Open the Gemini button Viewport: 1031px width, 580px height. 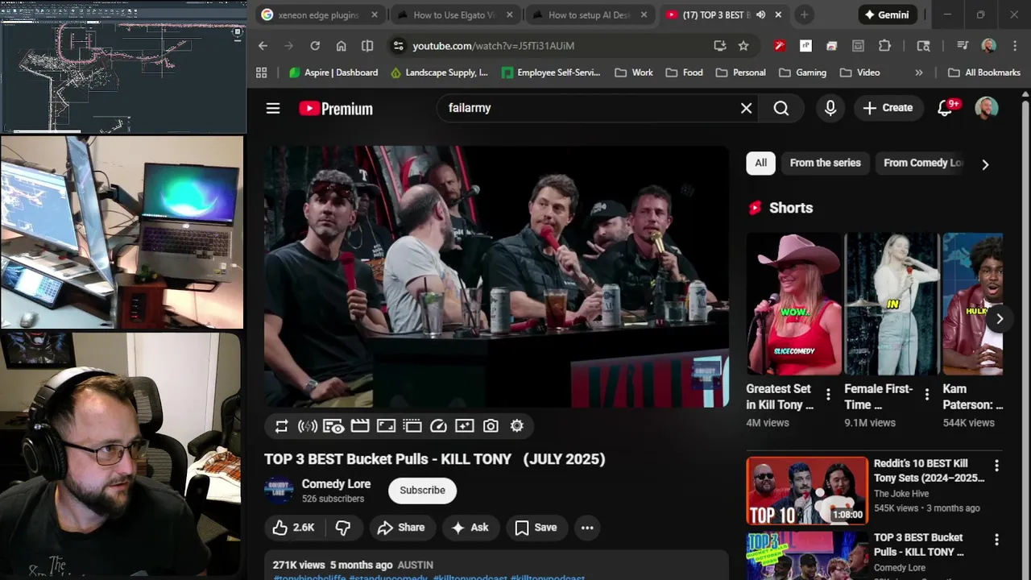pyautogui.click(x=888, y=14)
